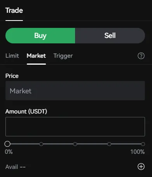152x177 pixels.
Task: Click the 0% slider label
Action: 9,152
